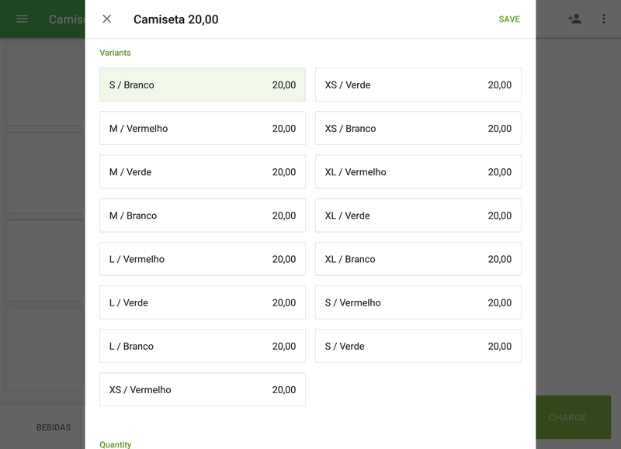The width and height of the screenshot is (621, 449).
Task: Choose the XS / Branco variant
Action: (x=418, y=129)
